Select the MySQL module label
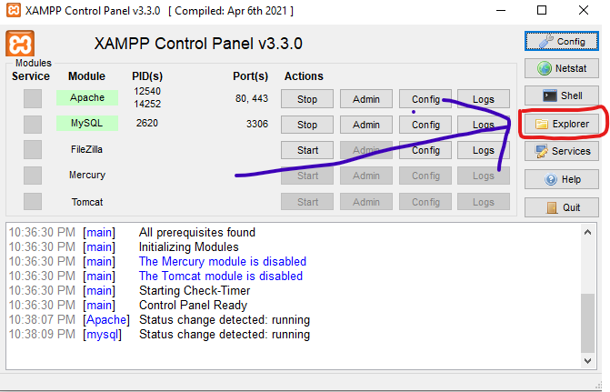The height and width of the screenshot is (392, 610). point(87,124)
